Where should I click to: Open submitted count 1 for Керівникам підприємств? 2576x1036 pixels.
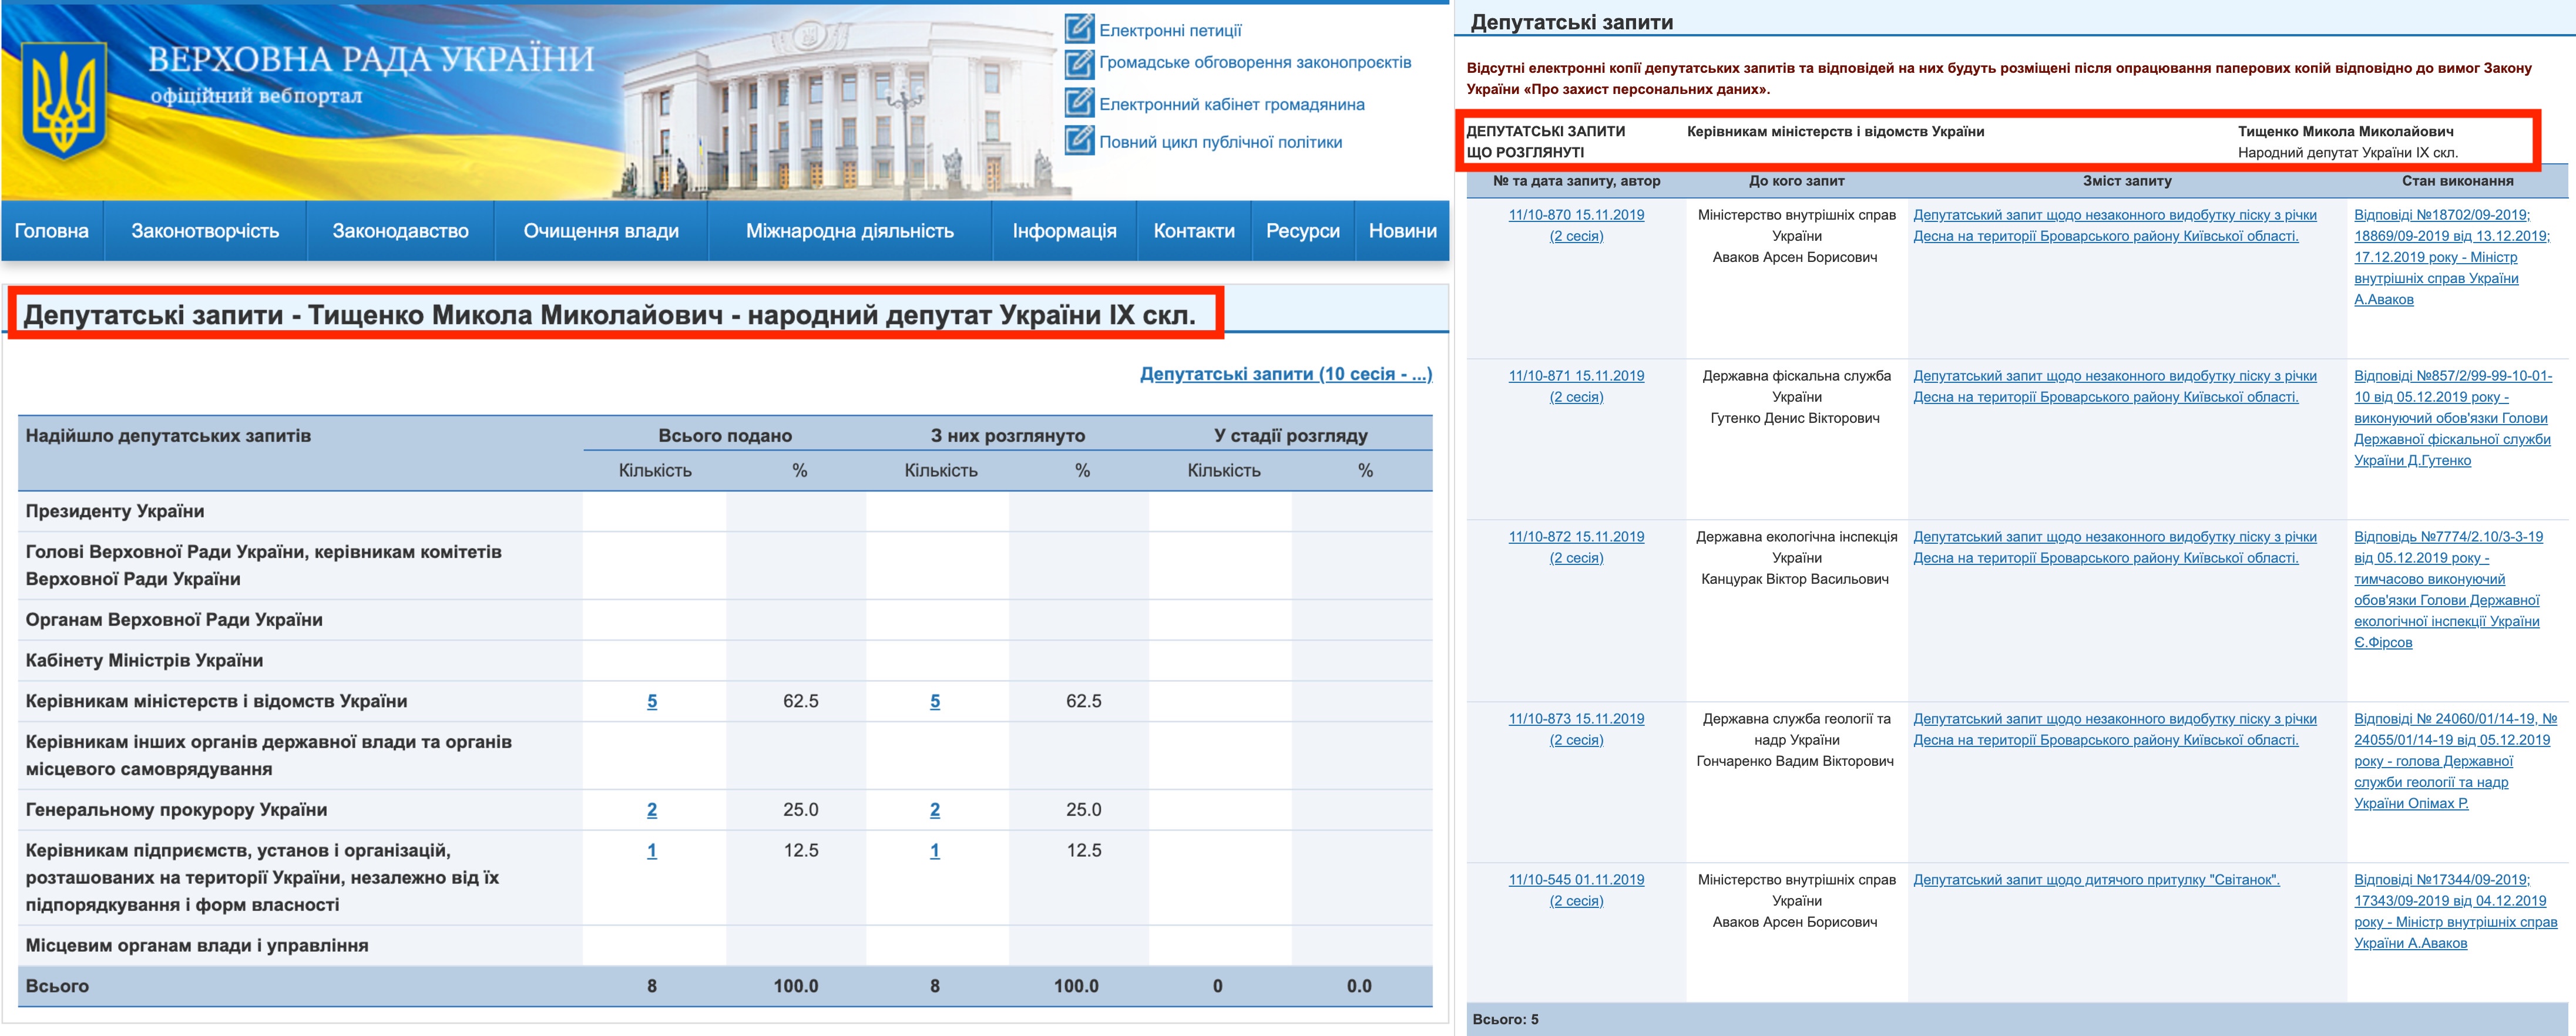(652, 851)
